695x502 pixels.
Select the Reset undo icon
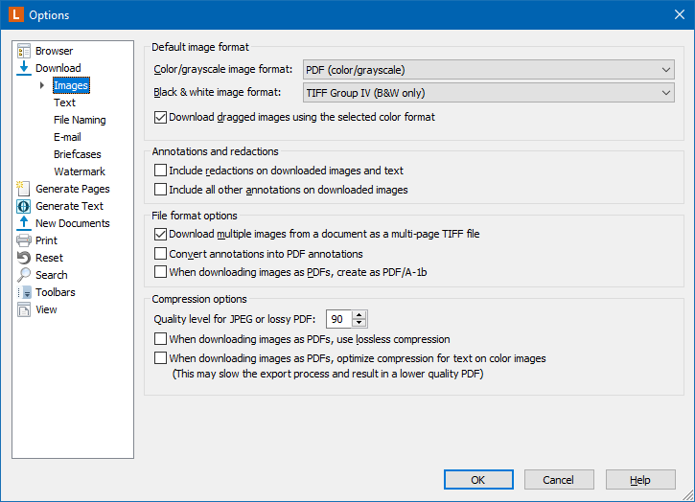click(x=24, y=258)
